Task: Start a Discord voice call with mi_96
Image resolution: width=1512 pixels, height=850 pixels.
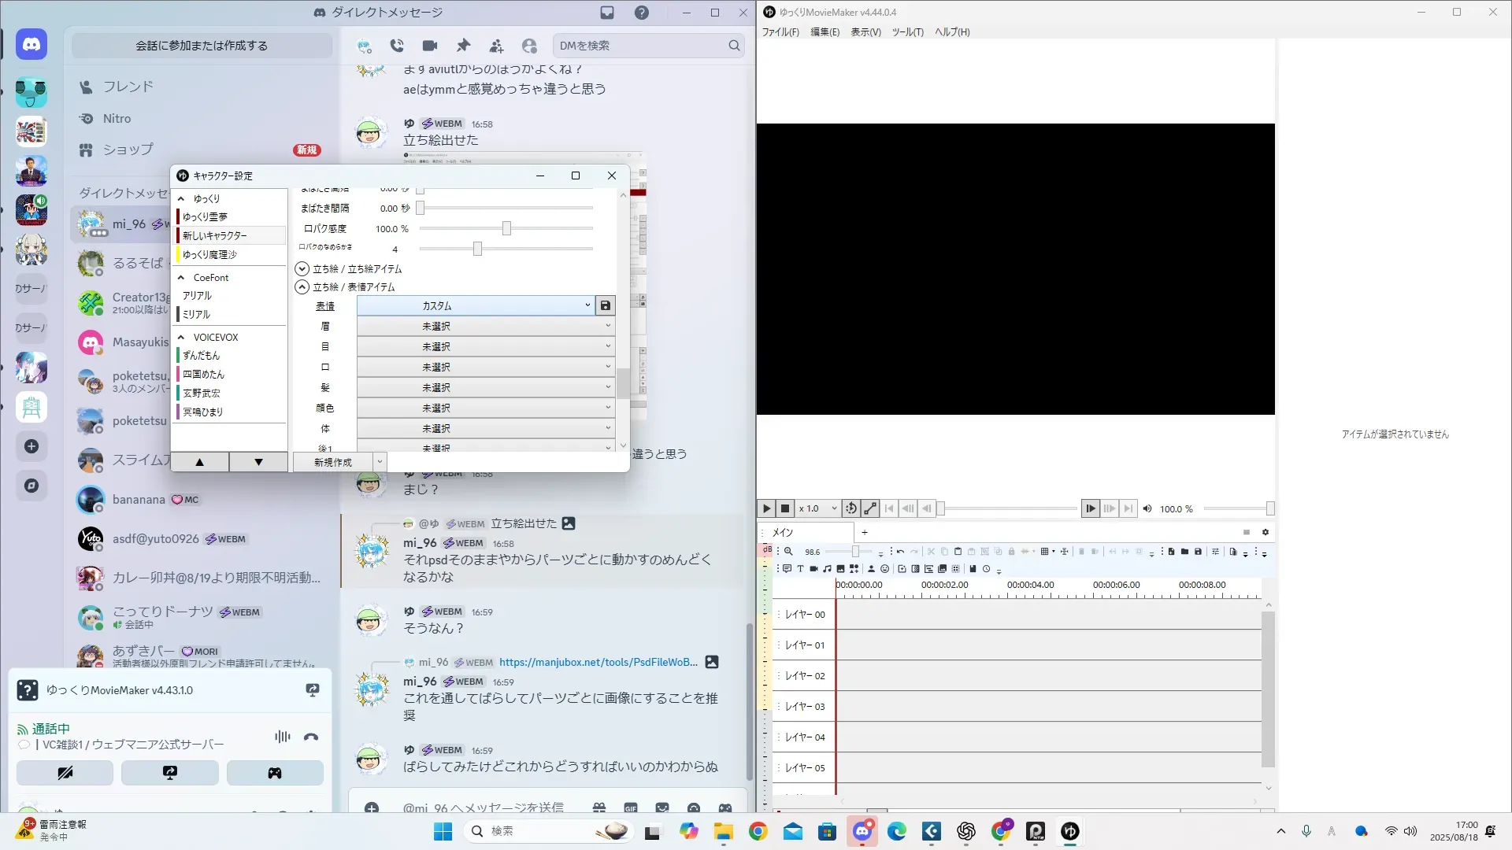Action: click(397, 46)
